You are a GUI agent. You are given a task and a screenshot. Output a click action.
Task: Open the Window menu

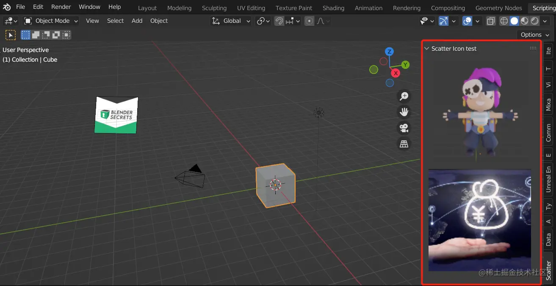[x=89, y=7]
